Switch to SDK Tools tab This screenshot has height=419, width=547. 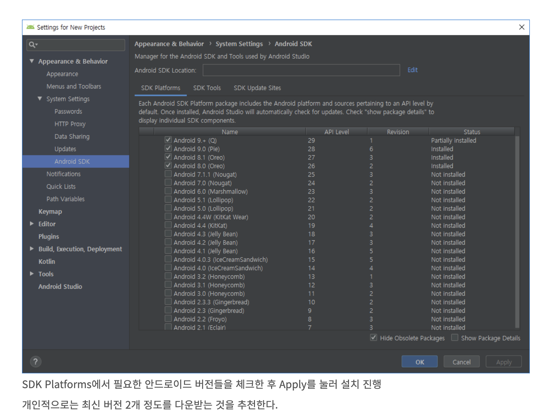coord(207,88)
